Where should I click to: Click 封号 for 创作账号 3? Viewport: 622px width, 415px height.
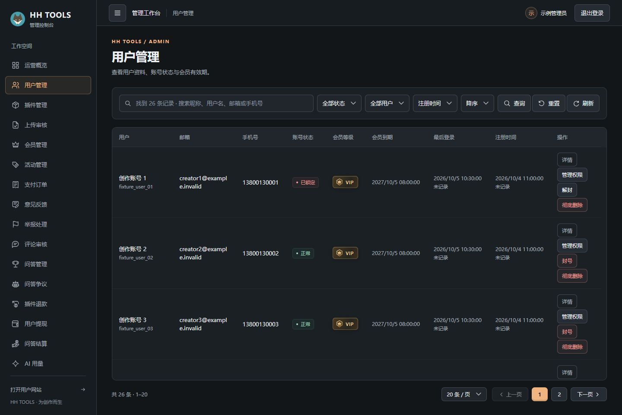[567, 332]
